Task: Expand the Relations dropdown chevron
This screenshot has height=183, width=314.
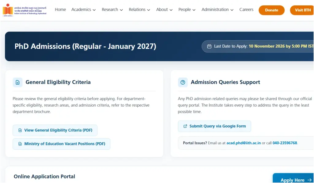Action: pyautogui.click(x=149, y=10)
